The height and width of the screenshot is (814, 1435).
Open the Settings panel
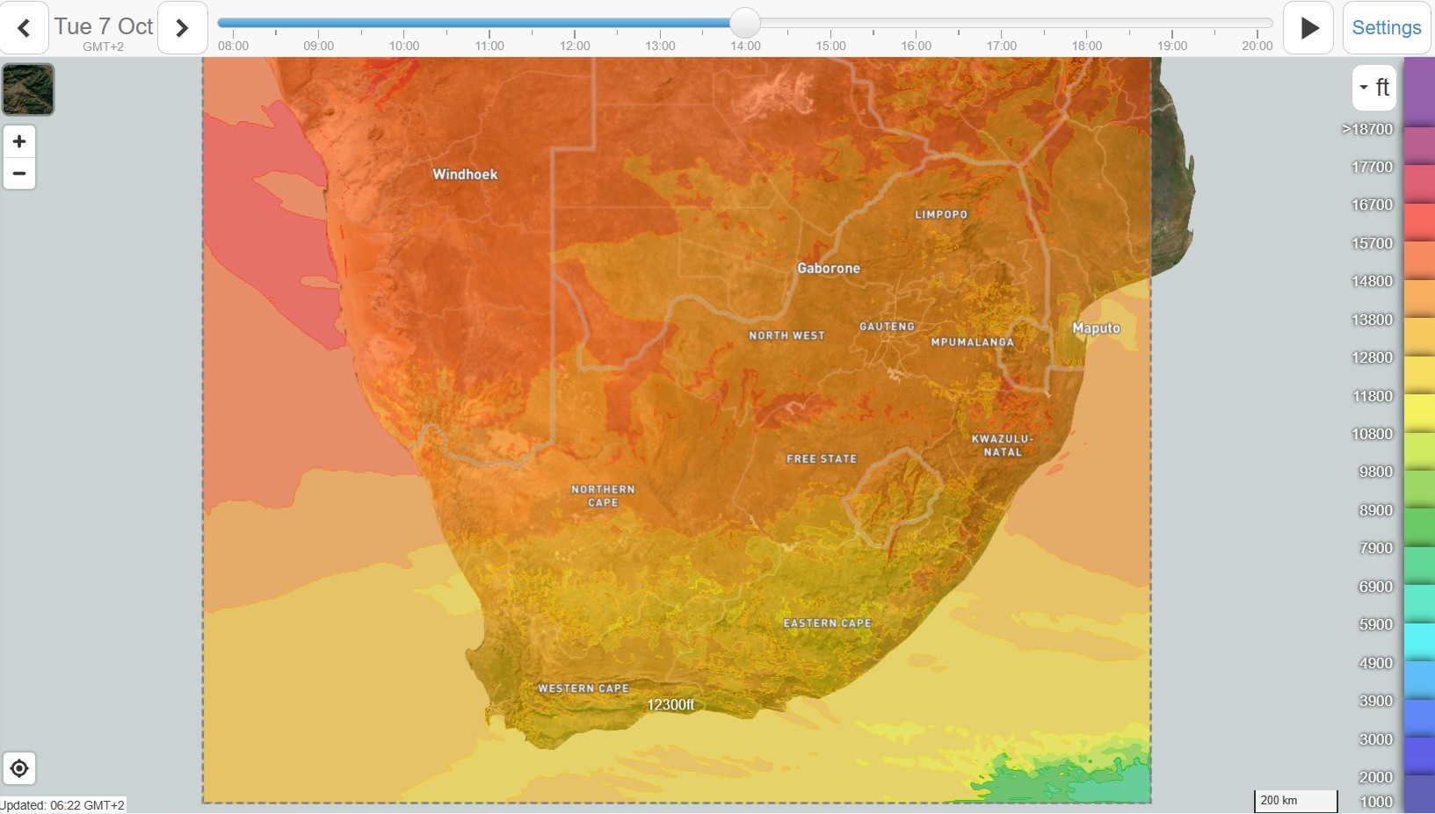point(1386,28)
